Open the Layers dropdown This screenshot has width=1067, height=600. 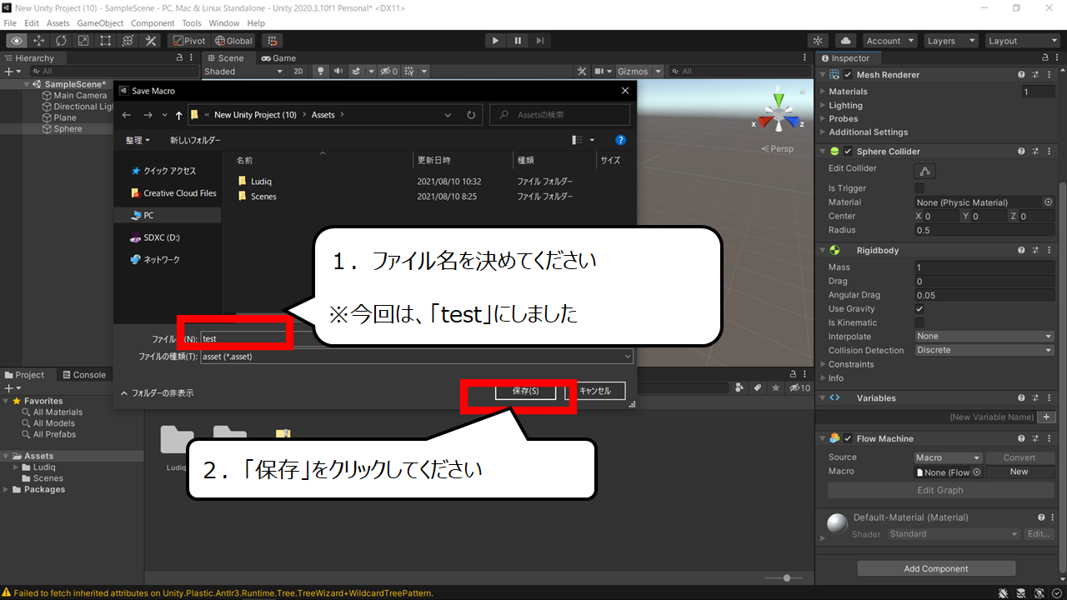(950, 40)
